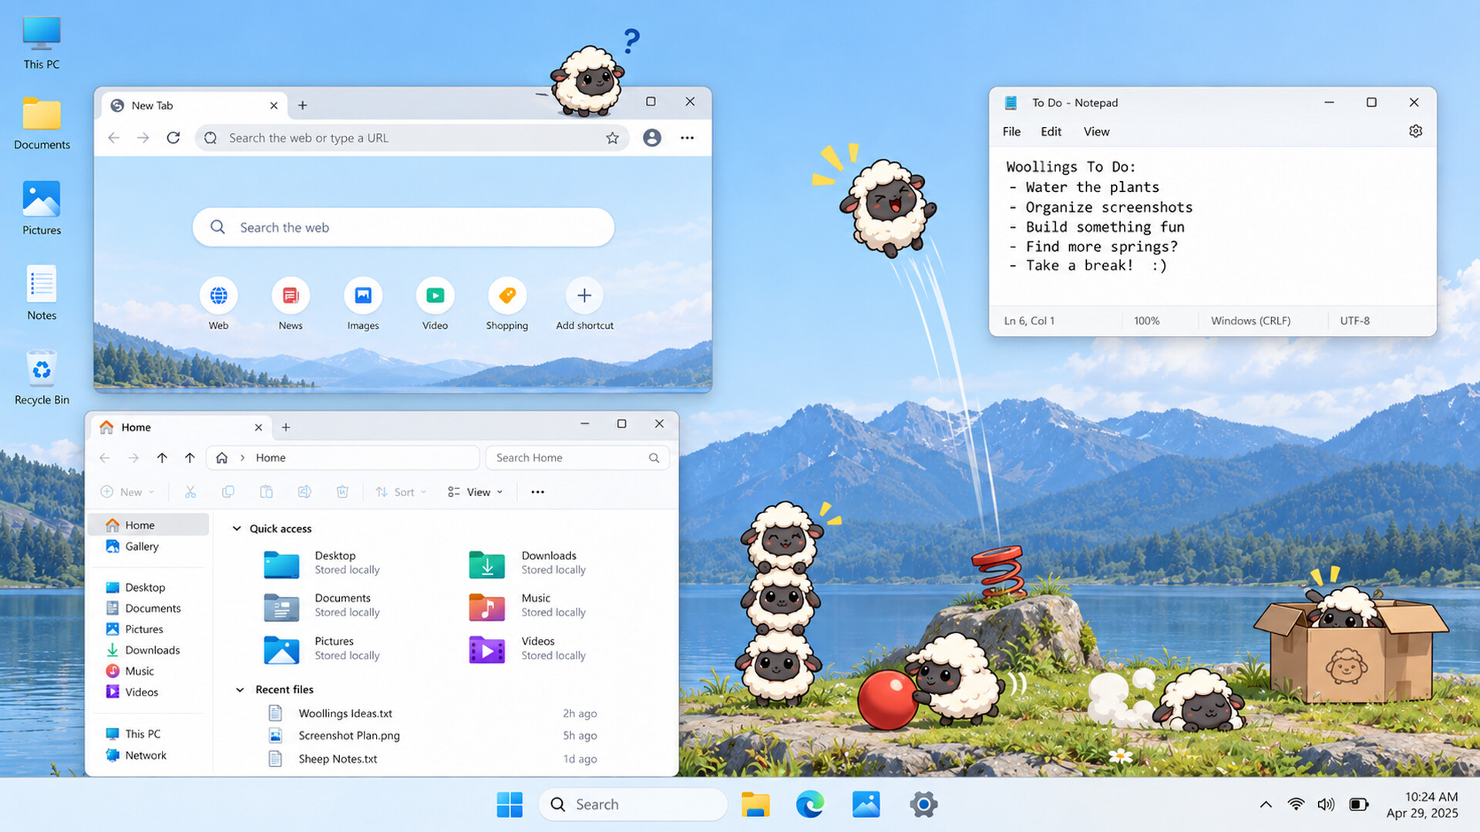Click Cut scissors in Explorer toolbar
1480x832 pixels.
pyautogui.click(x=190, y=492)
